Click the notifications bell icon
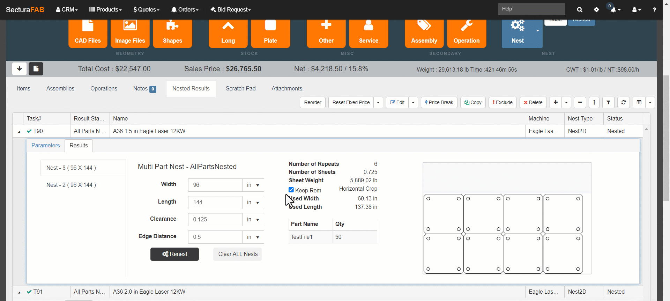The height and width of the screenshot is (301, 670). 613,10
